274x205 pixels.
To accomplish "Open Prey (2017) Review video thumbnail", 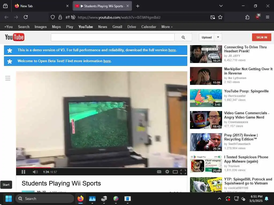I will (206, 142).
